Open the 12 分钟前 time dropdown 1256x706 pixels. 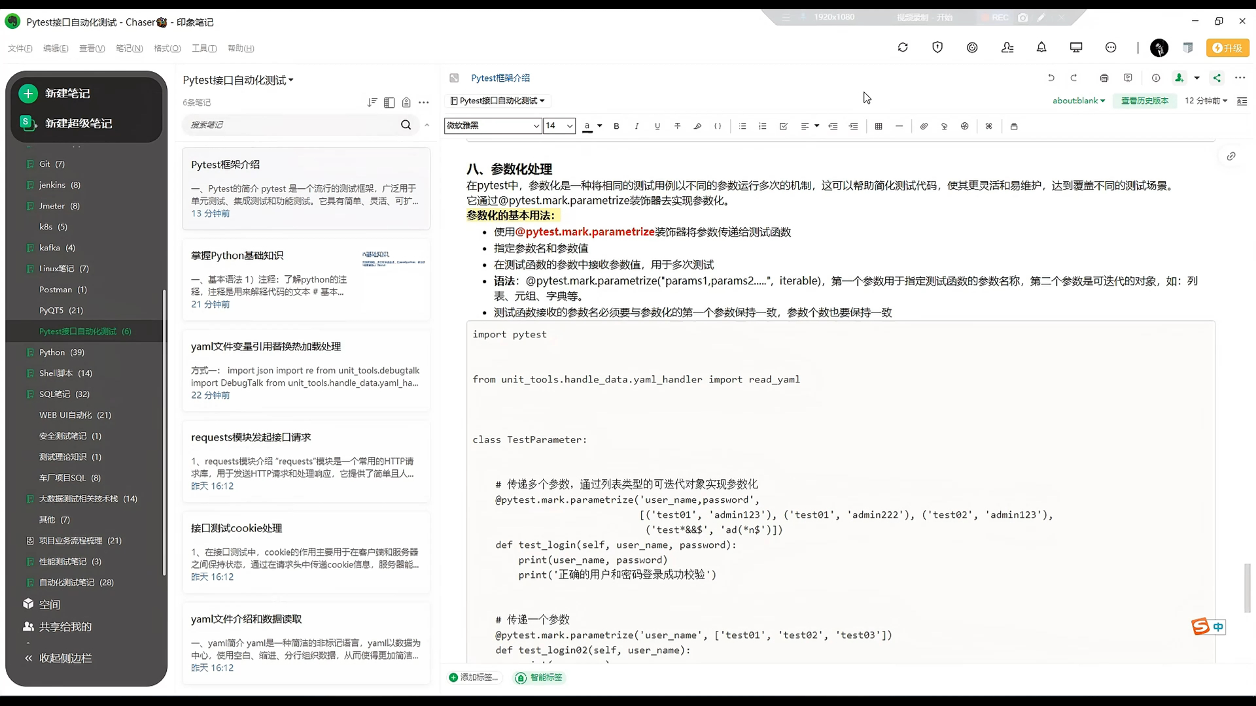point(1206,101)
